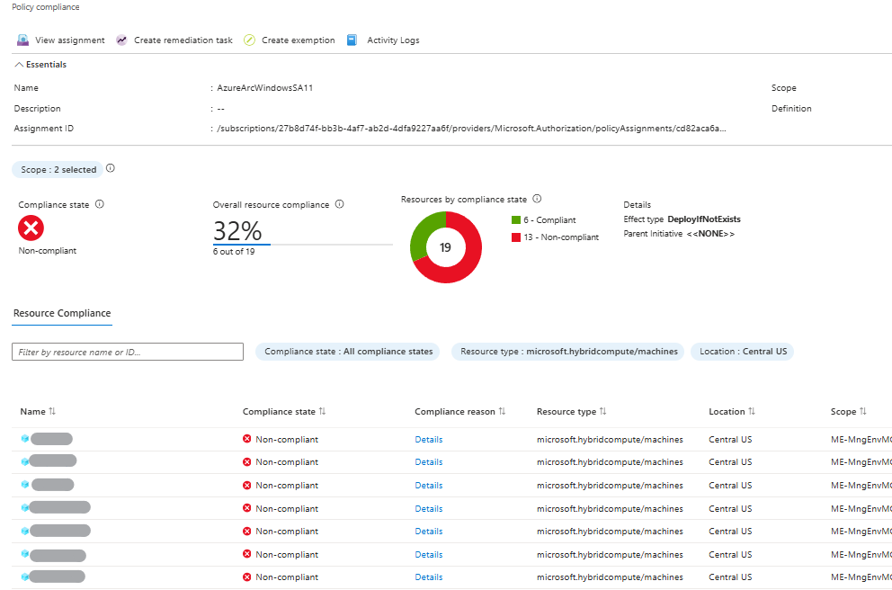Click the Create remediation task icon
The height and width of the screenshot is (590, 892).
pos(121,40)
